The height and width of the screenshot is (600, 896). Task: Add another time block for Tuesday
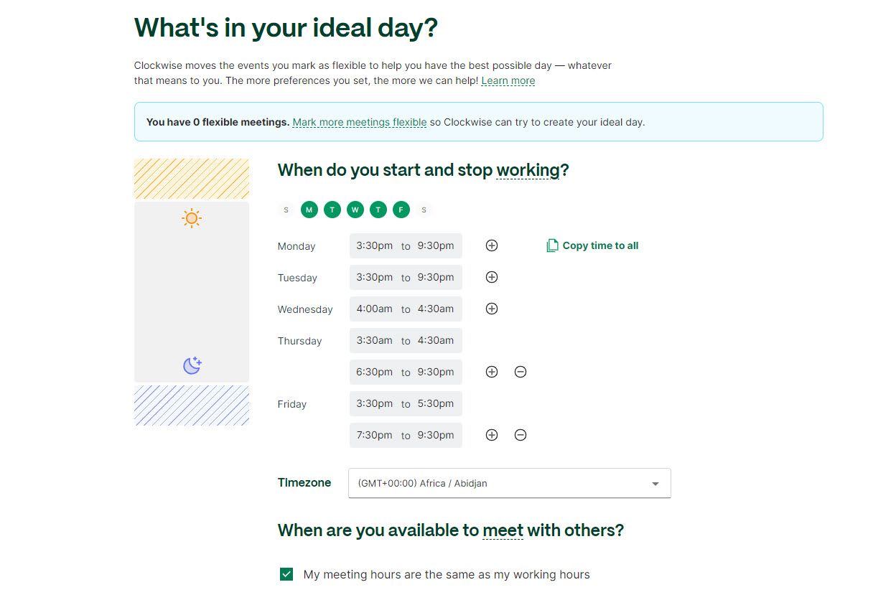pyautogui.click(x=492, y=277)
